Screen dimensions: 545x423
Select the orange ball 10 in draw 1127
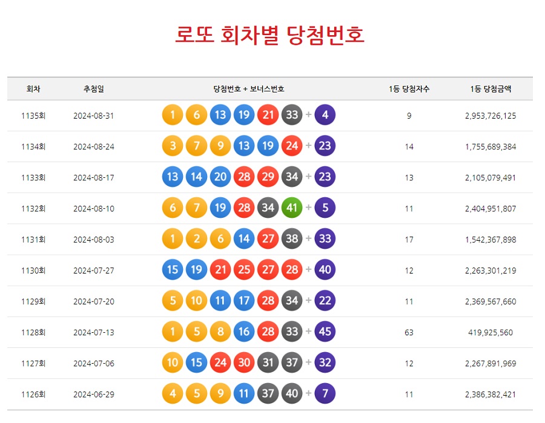point(171,362)
